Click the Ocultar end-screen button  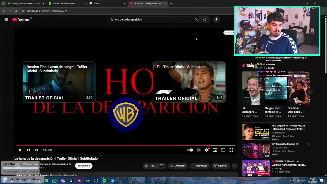click(229, 32)
